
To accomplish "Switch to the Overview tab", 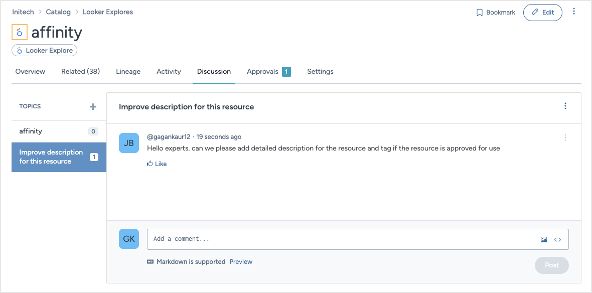I will click(x=30, y=71).
